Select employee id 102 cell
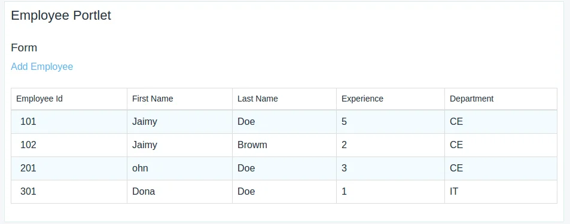 (69, 145)
